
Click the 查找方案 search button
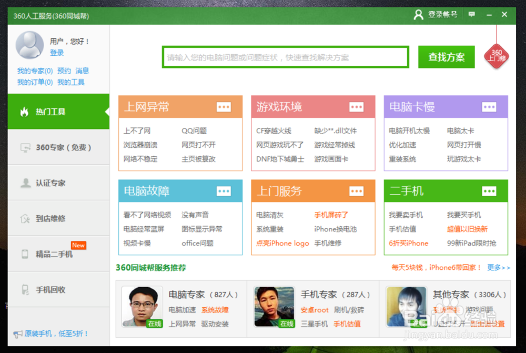tap(446, 57)
